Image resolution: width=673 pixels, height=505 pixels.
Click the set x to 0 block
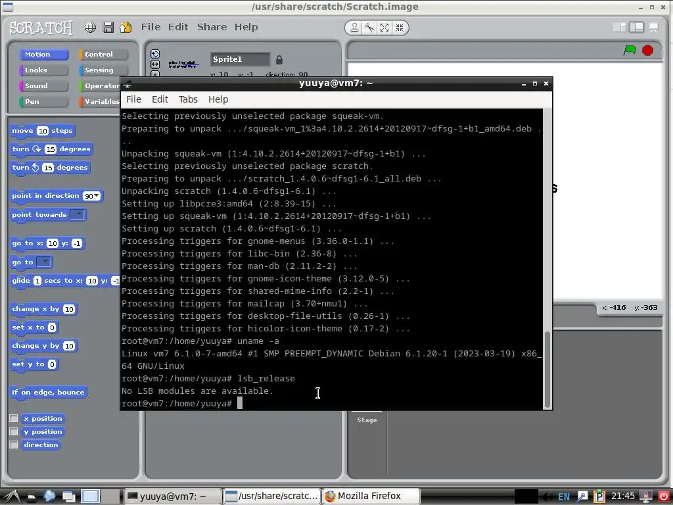(34, 327)
